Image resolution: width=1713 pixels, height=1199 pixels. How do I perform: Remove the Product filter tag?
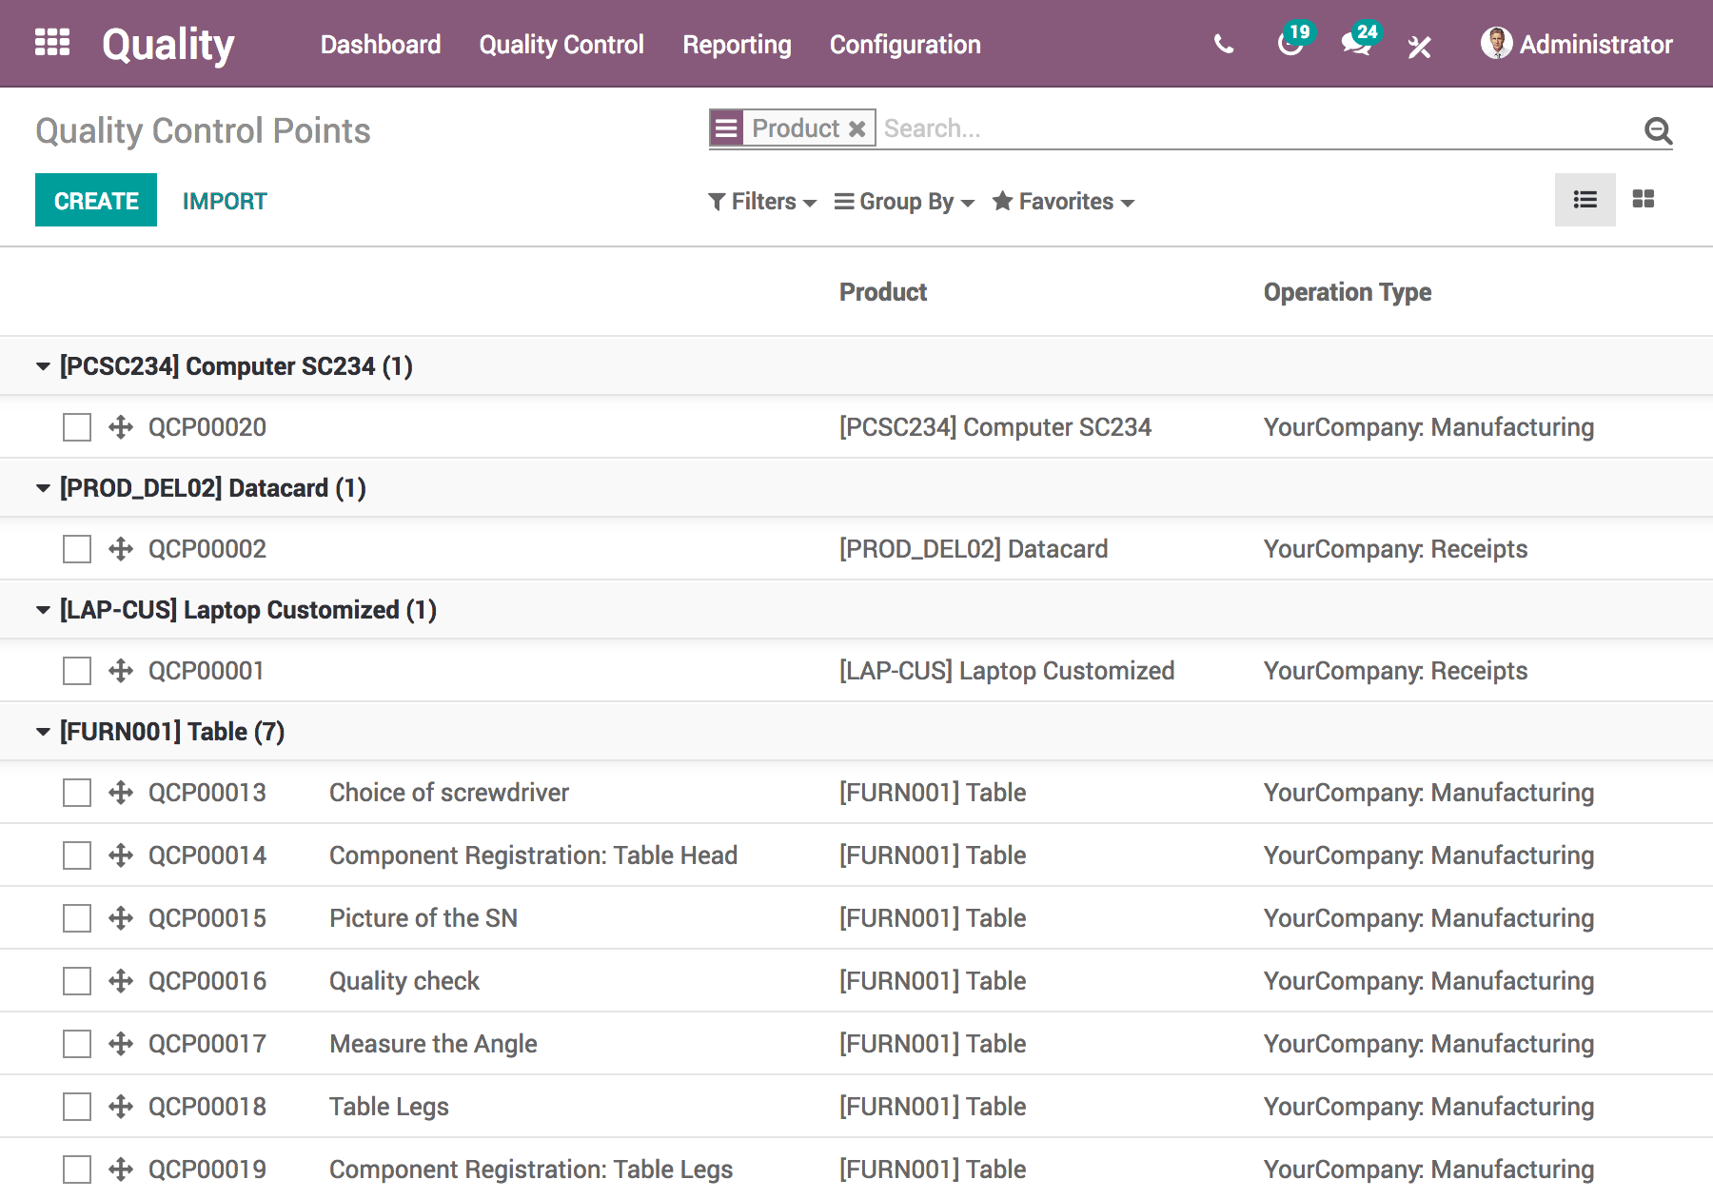click(856, 128)
